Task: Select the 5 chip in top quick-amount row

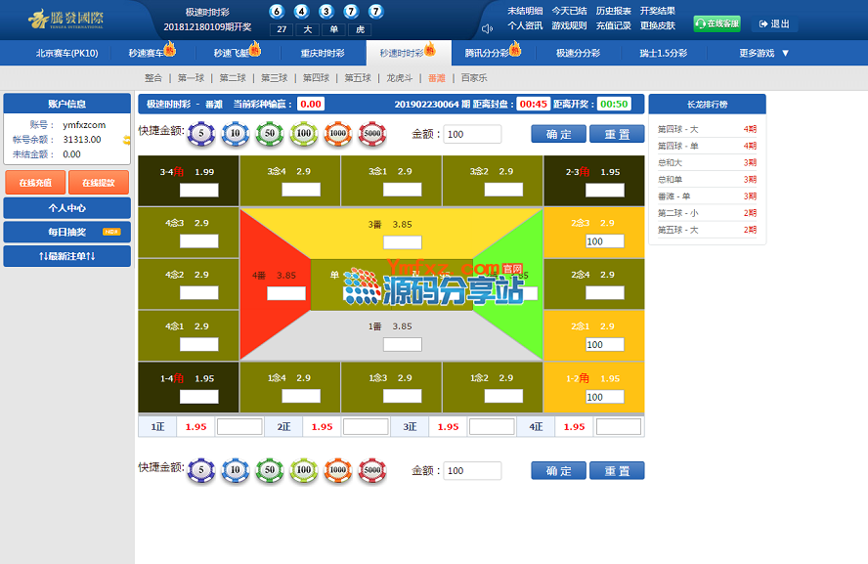Action: (x=201, y=134)
